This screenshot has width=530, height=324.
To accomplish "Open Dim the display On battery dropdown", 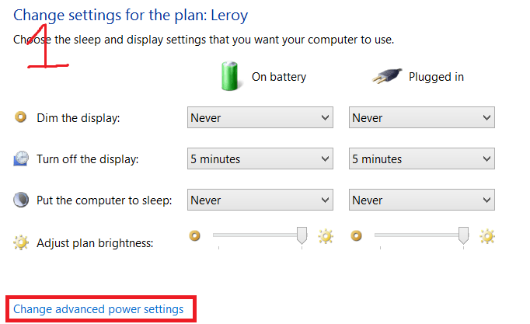I will pyautogui.click(x=260, y=118).
